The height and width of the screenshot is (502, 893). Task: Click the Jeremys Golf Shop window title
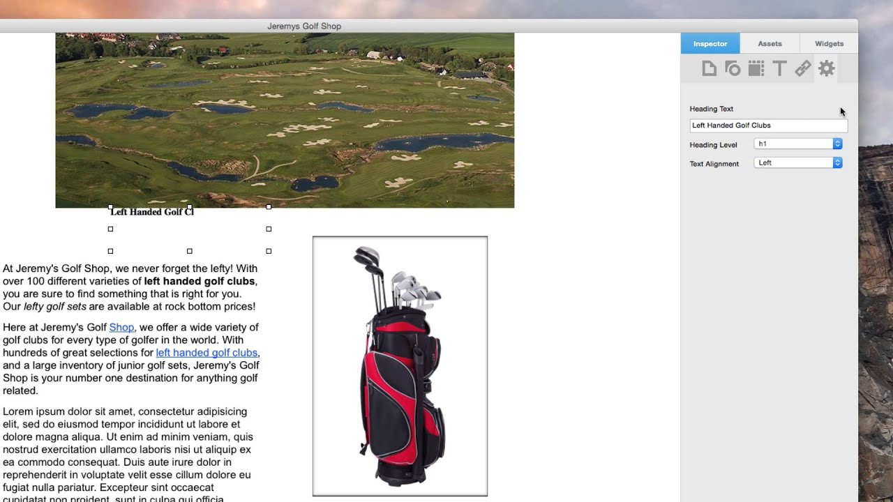coord(304,26)
